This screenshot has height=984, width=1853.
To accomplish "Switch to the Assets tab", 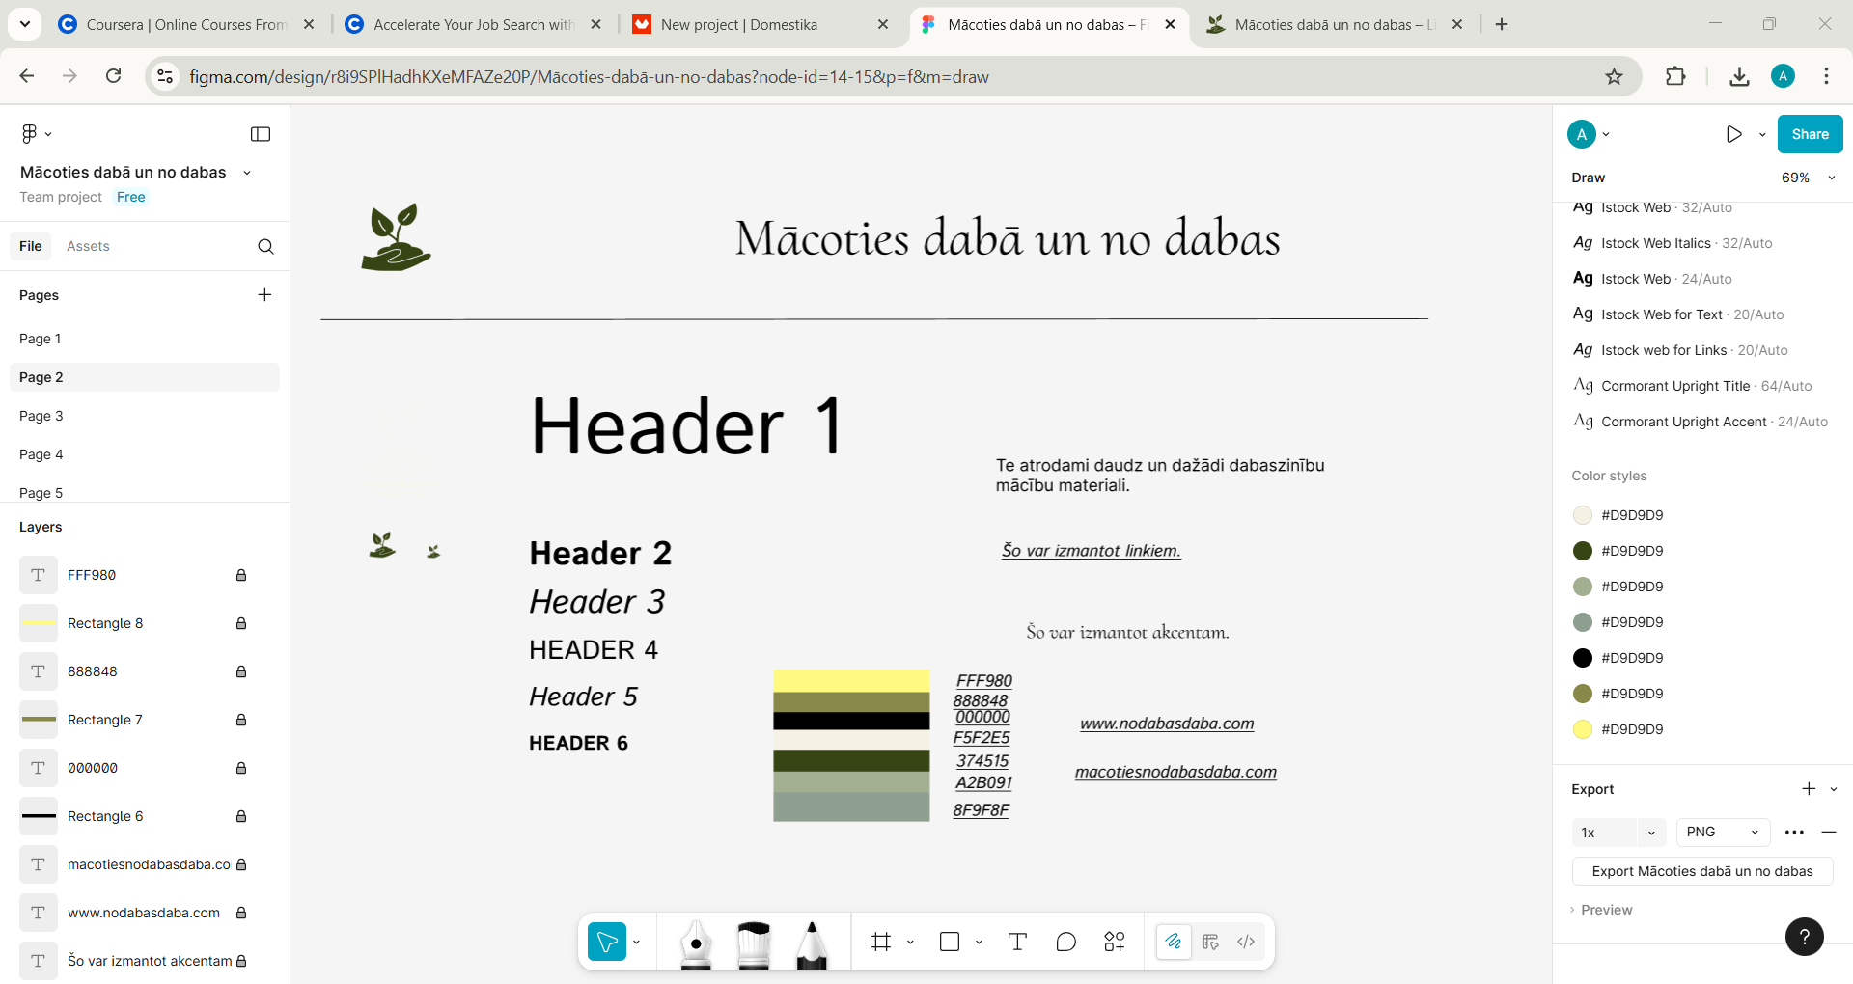I will tap(88, 247).
